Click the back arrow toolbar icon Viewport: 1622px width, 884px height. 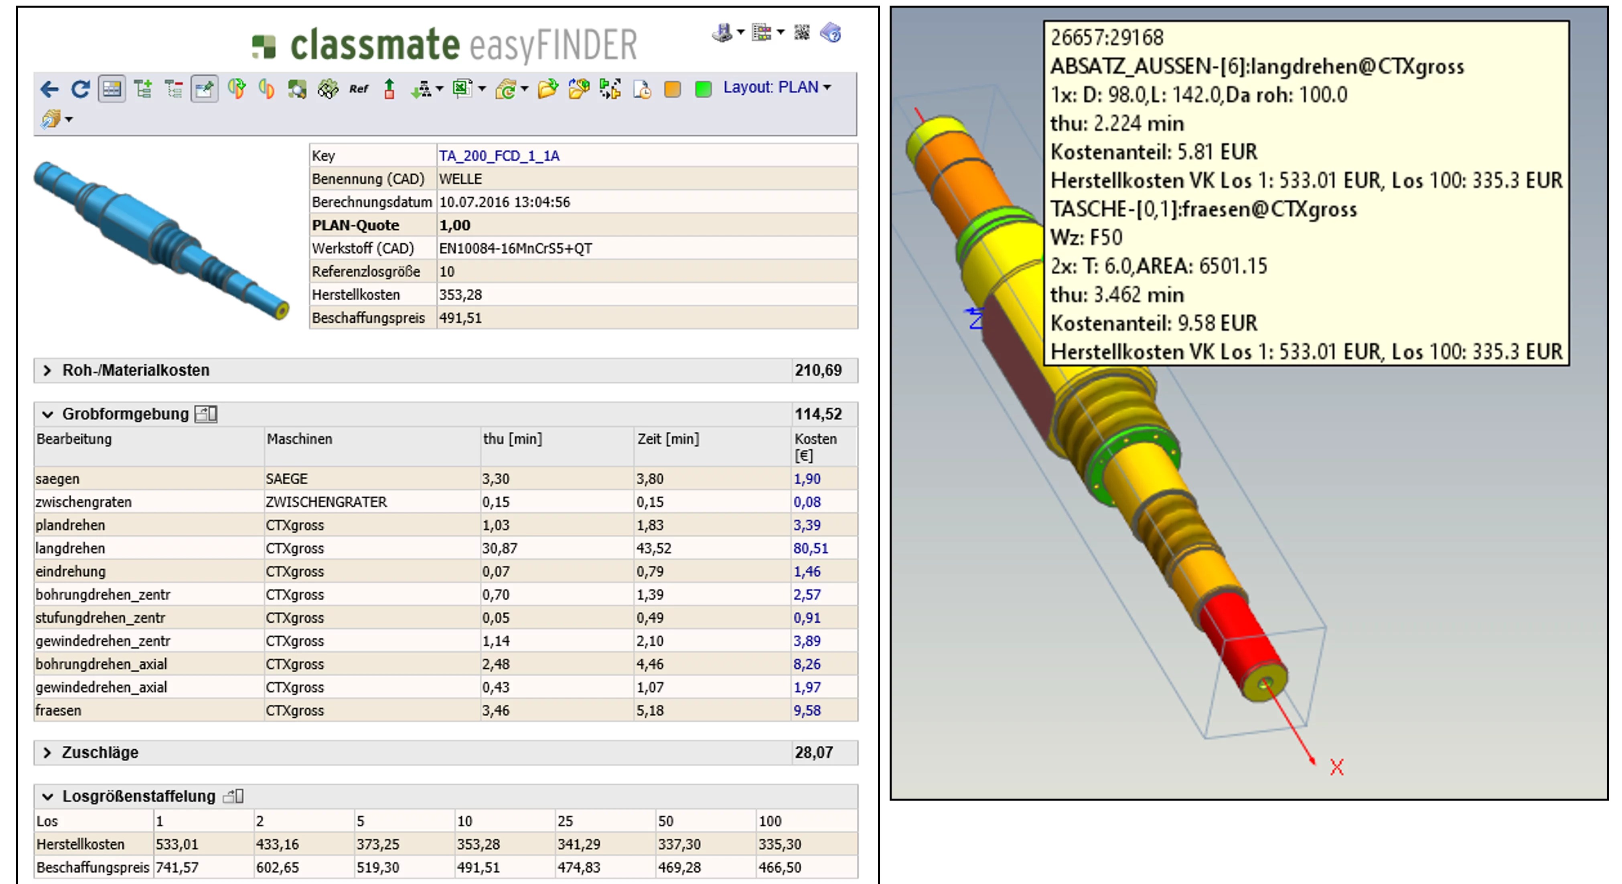point(49,89)
